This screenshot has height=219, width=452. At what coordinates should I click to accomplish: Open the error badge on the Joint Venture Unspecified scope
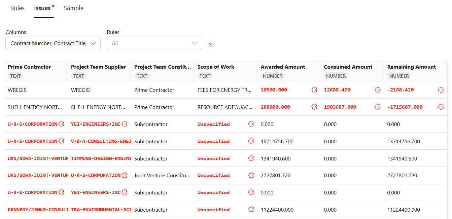[x=251, y=175]
